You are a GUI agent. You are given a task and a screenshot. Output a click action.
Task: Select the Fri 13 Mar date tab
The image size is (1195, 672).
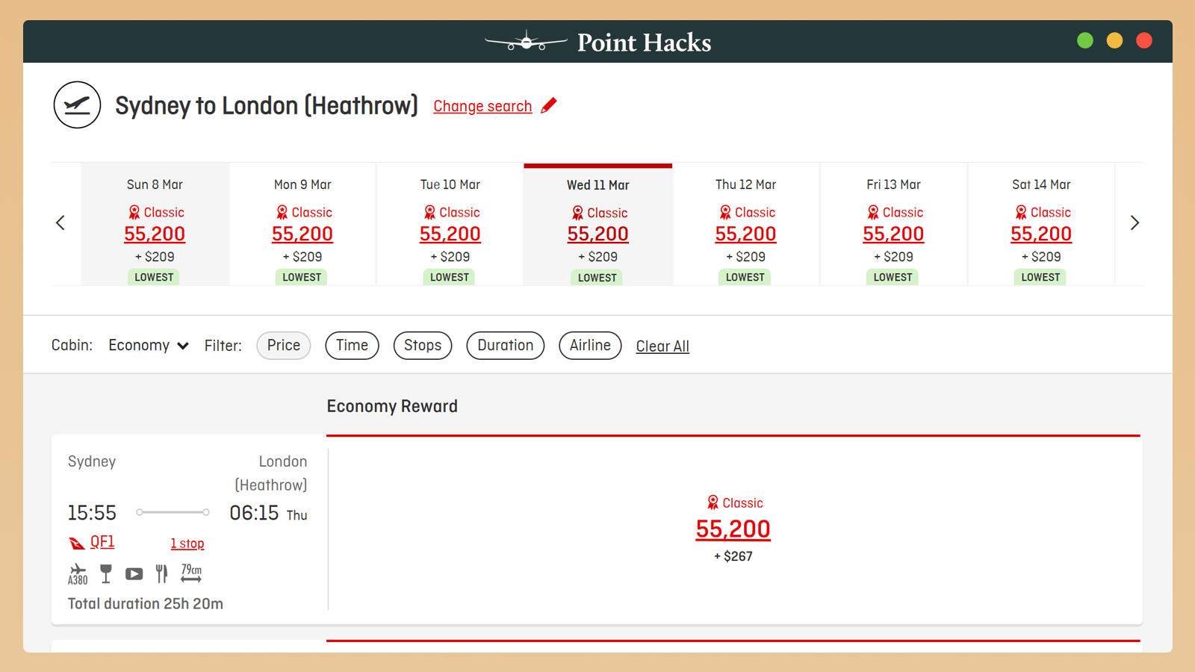click(894, 224)
